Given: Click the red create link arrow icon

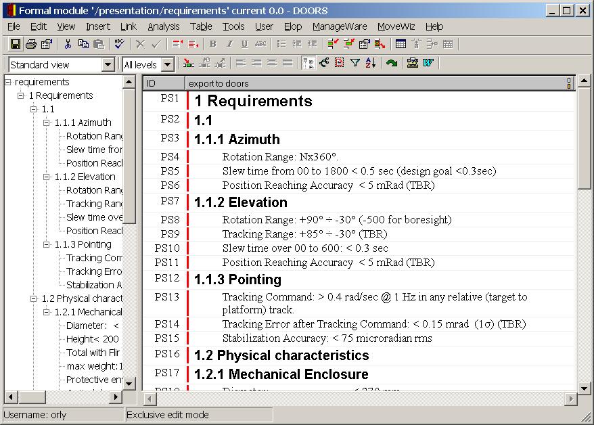Looking at the screenshot, I should tap(188, 63).
